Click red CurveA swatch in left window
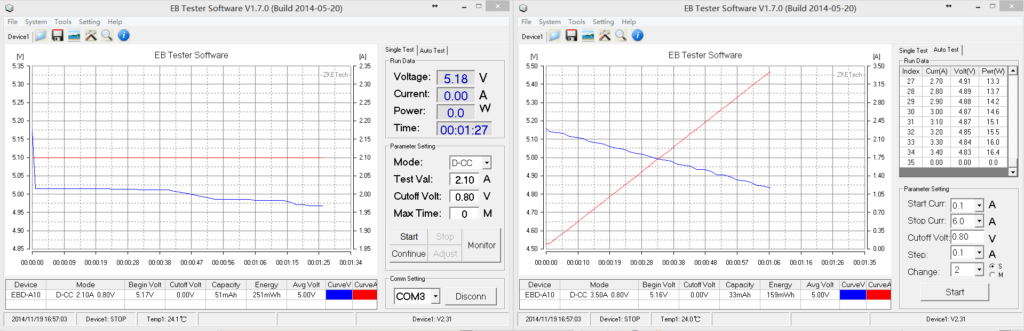 coord(365,295)
